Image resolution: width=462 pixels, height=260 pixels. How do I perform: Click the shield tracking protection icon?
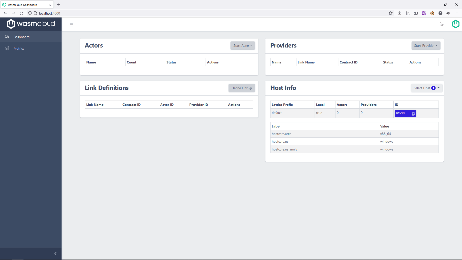(30, 13)
